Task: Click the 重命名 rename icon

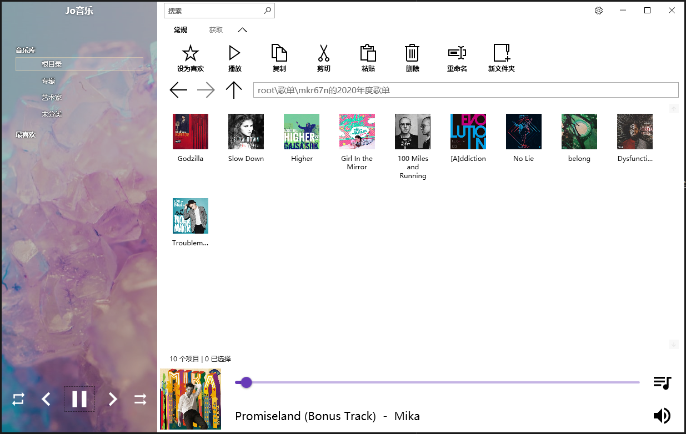Action: [x=457, y=53]
